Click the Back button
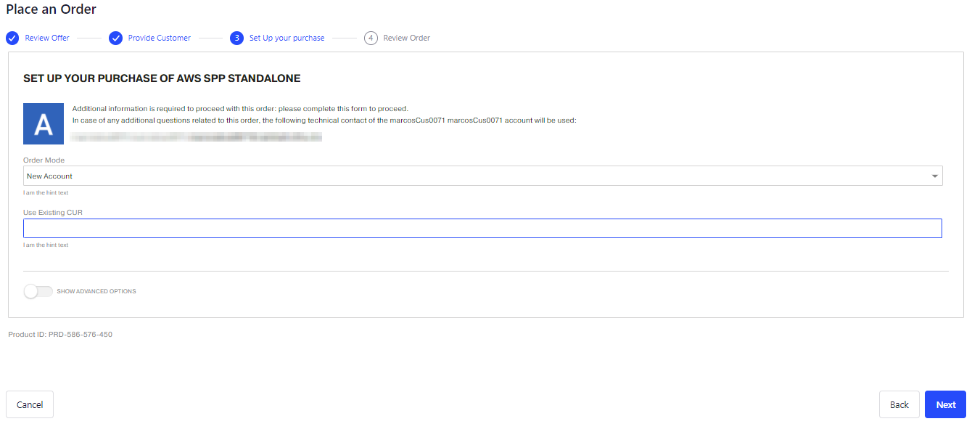Screen dimensions: 972x424 pyautogui.click(x=899, y=404)
